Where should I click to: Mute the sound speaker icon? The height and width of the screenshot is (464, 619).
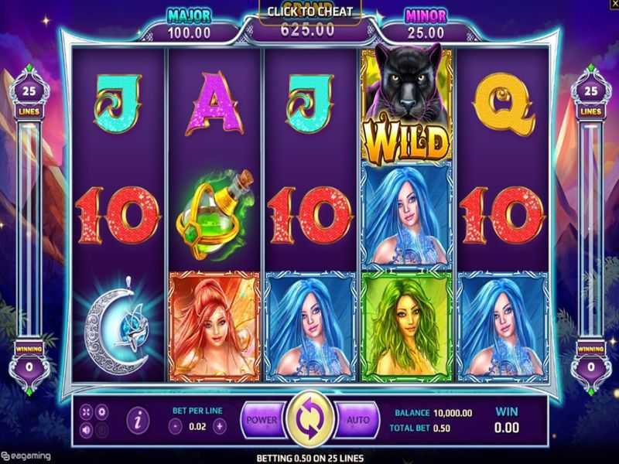(86, 430)
